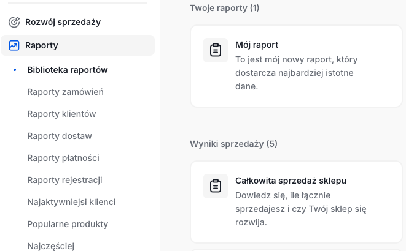Open the Najczęściej sidebar item

pyautogui.click(x=51, y=246)
